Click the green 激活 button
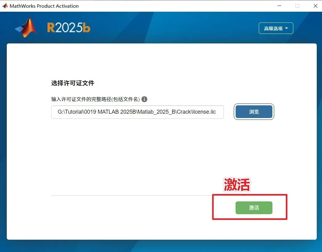 254,208
